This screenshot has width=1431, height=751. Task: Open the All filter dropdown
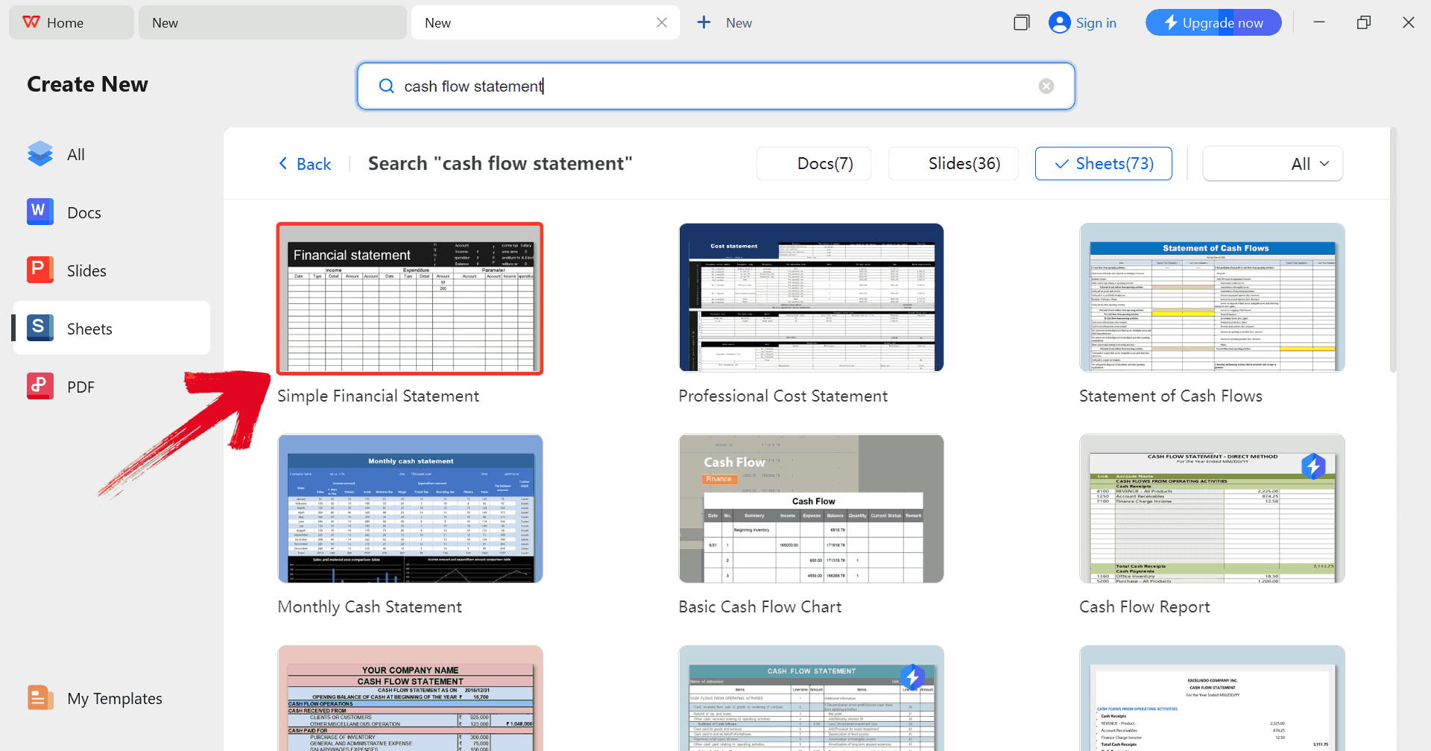[1272, 163]
